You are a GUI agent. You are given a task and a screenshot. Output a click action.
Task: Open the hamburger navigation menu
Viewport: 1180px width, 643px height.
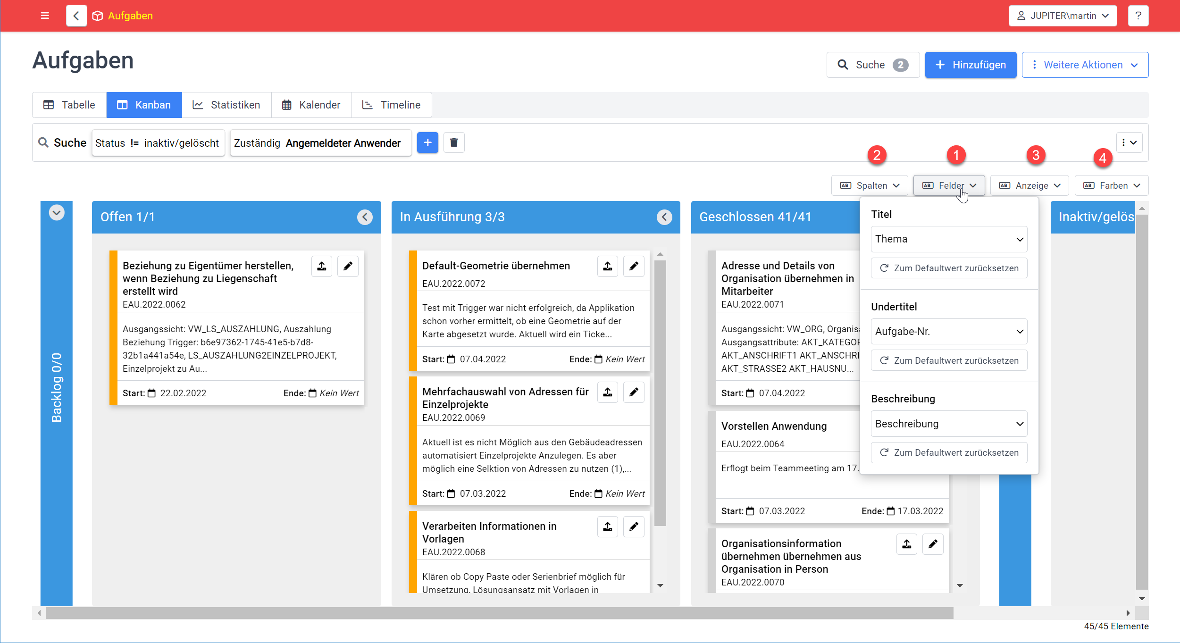click(45, 16)
